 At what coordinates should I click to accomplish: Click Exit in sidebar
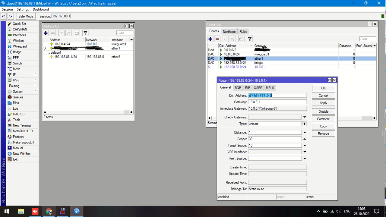tap(15, 159)
